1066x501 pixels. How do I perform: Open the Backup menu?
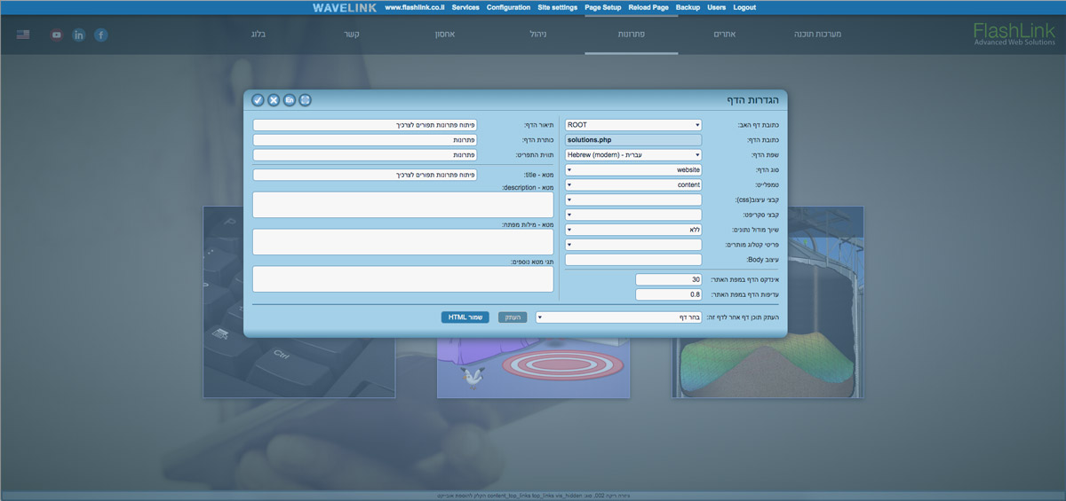tap(688, 7)
